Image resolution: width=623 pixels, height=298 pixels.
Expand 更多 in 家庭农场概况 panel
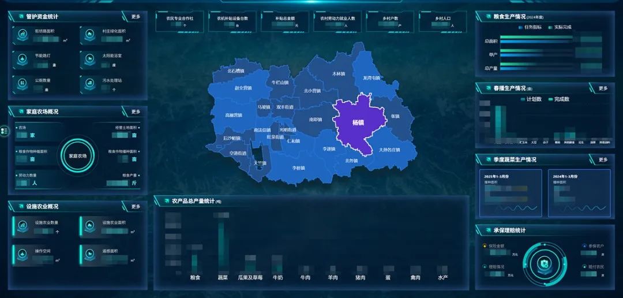136,111
